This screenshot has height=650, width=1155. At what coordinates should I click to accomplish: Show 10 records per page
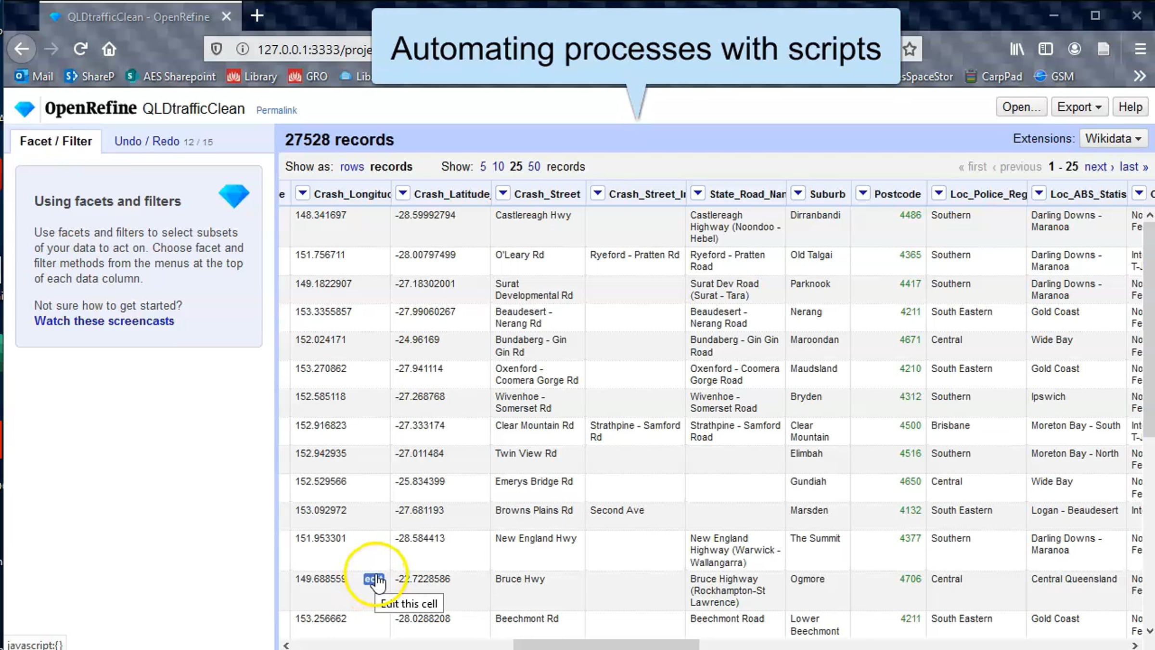(x=498, y=167)
